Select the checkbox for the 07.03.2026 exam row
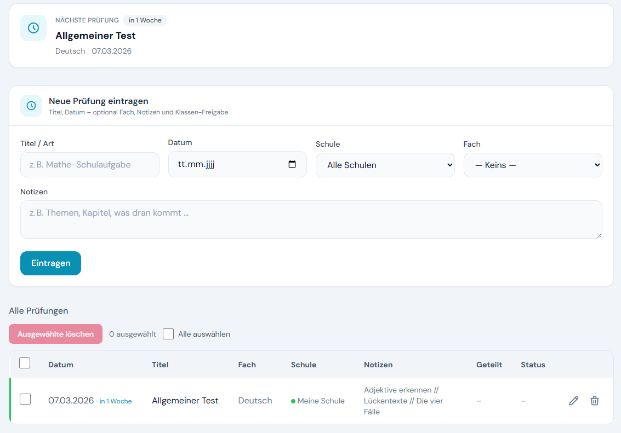Viewport: 621px width, 433px height. (x=25, y=399)
